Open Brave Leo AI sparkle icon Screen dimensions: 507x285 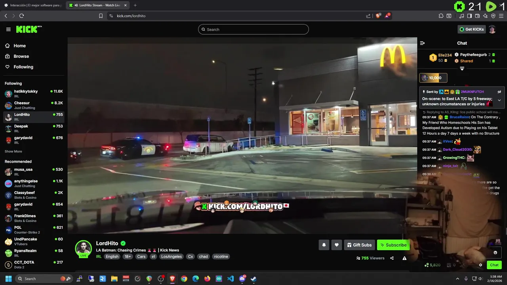tap(485, 16)
